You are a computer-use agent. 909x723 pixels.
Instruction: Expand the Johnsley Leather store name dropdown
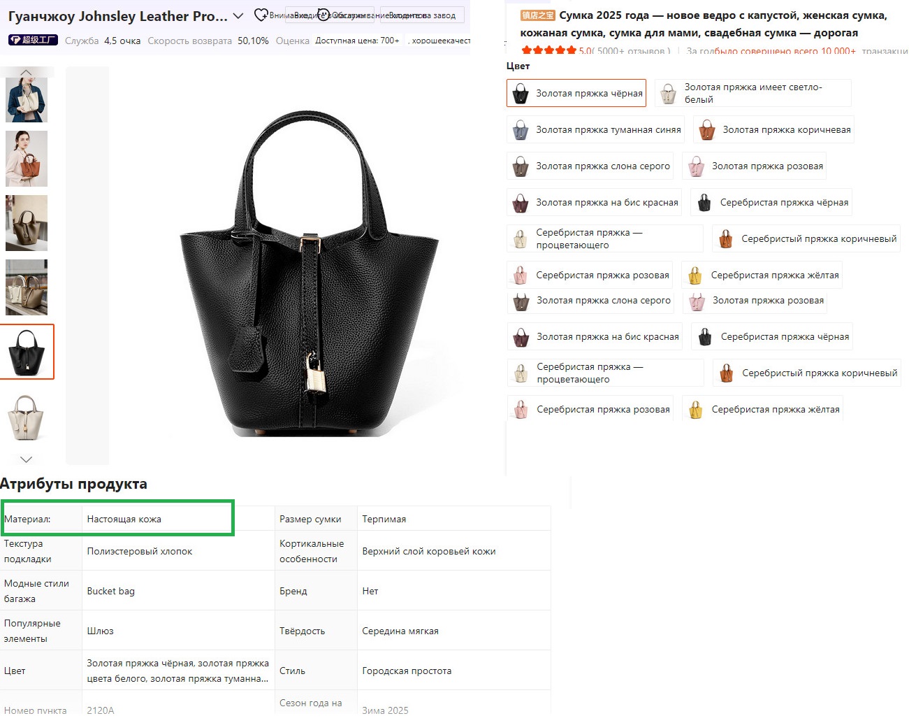tap(238, 15)
